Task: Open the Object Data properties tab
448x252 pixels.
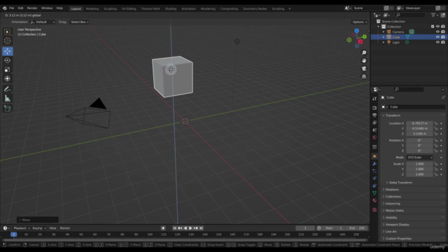Action: pyautogui.click(x=374, y=193)
